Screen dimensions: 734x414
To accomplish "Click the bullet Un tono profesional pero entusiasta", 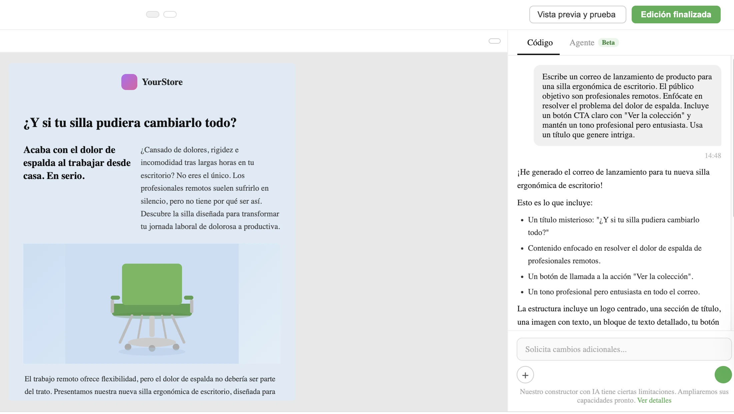I will point(614,292).
